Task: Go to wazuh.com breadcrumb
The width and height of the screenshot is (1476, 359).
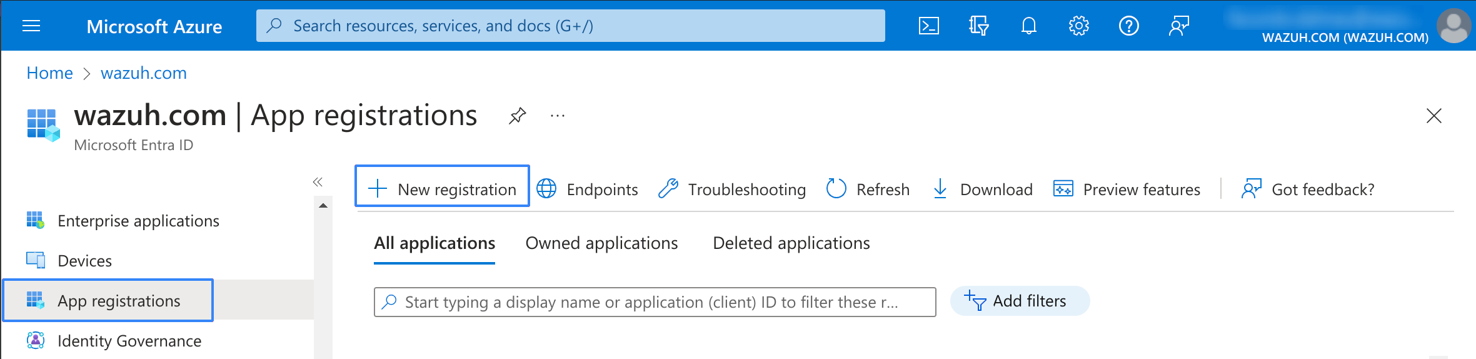Action: tap(144, 73)
